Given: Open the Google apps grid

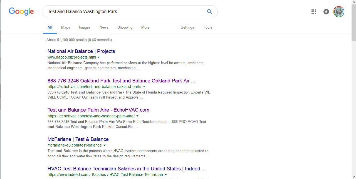Looking at the screenshot, I should point(314,12).
